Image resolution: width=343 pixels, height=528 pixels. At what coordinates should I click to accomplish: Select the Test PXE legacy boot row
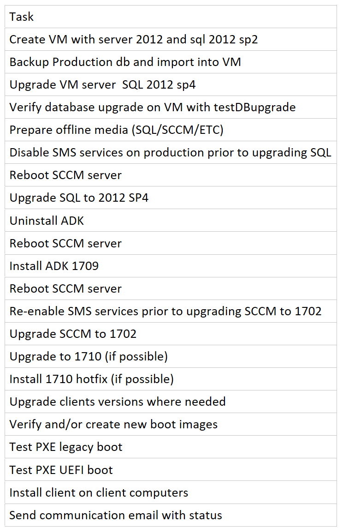pos(171,446)
